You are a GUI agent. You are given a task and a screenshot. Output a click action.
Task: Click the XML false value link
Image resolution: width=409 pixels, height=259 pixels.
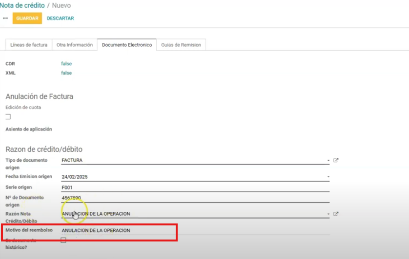pos(66,73)
